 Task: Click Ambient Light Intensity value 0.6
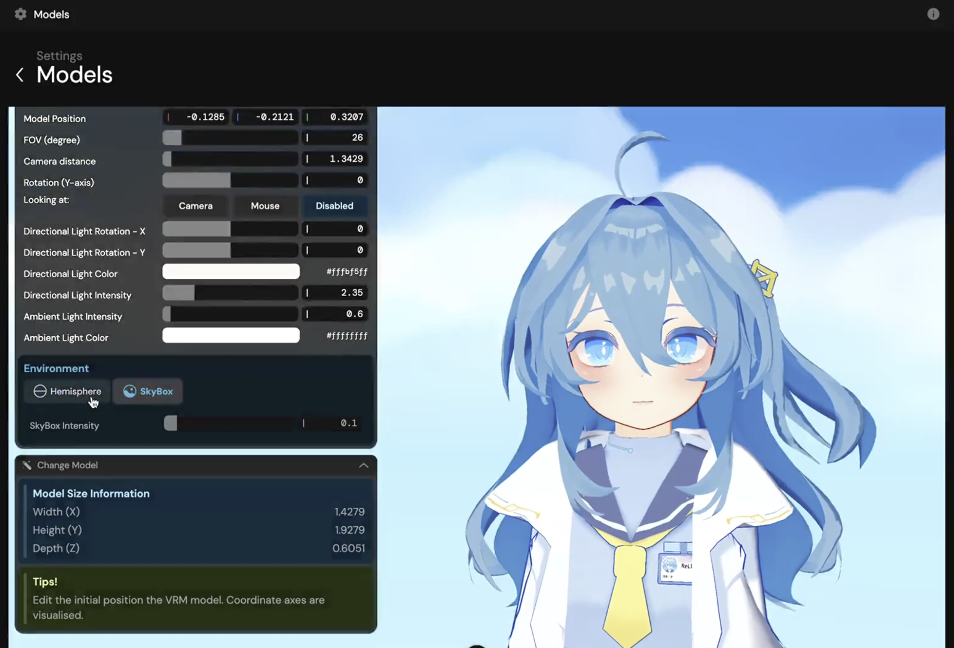pos(334,314)
